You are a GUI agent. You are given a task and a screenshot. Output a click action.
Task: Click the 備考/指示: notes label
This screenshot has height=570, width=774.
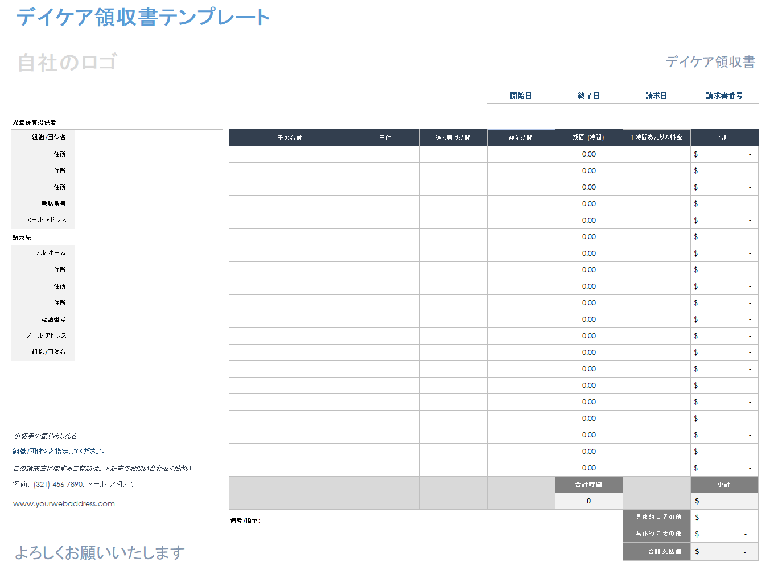click(245, 520)
